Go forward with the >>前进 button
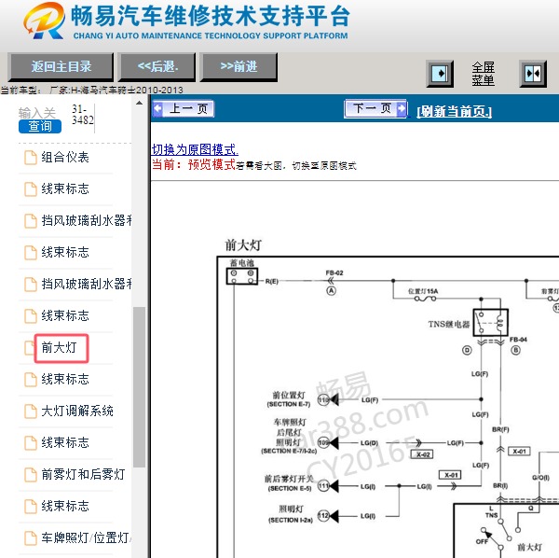Viewport: 559px width, 558px height. pyautogui.click(x=239, y=67)
